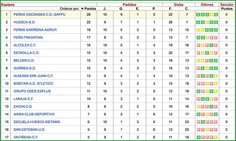Click the Goles column group header
Viewport: 236px width, 141px height.
click(x=179, y=4)
